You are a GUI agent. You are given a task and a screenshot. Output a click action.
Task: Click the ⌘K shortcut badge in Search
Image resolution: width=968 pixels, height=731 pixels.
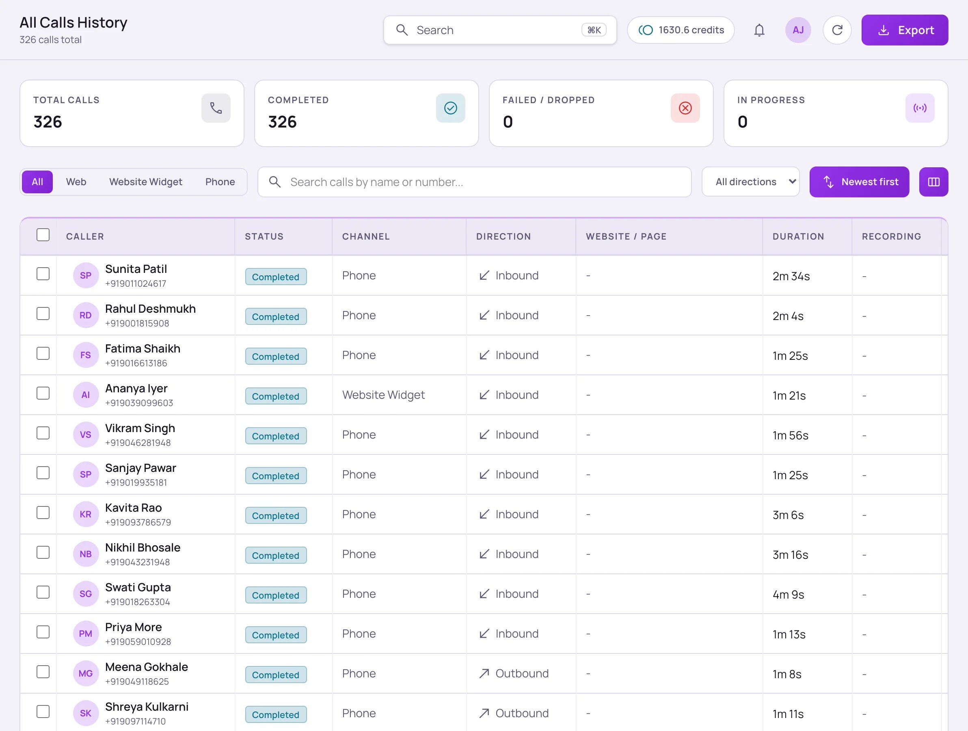[594, 30]
